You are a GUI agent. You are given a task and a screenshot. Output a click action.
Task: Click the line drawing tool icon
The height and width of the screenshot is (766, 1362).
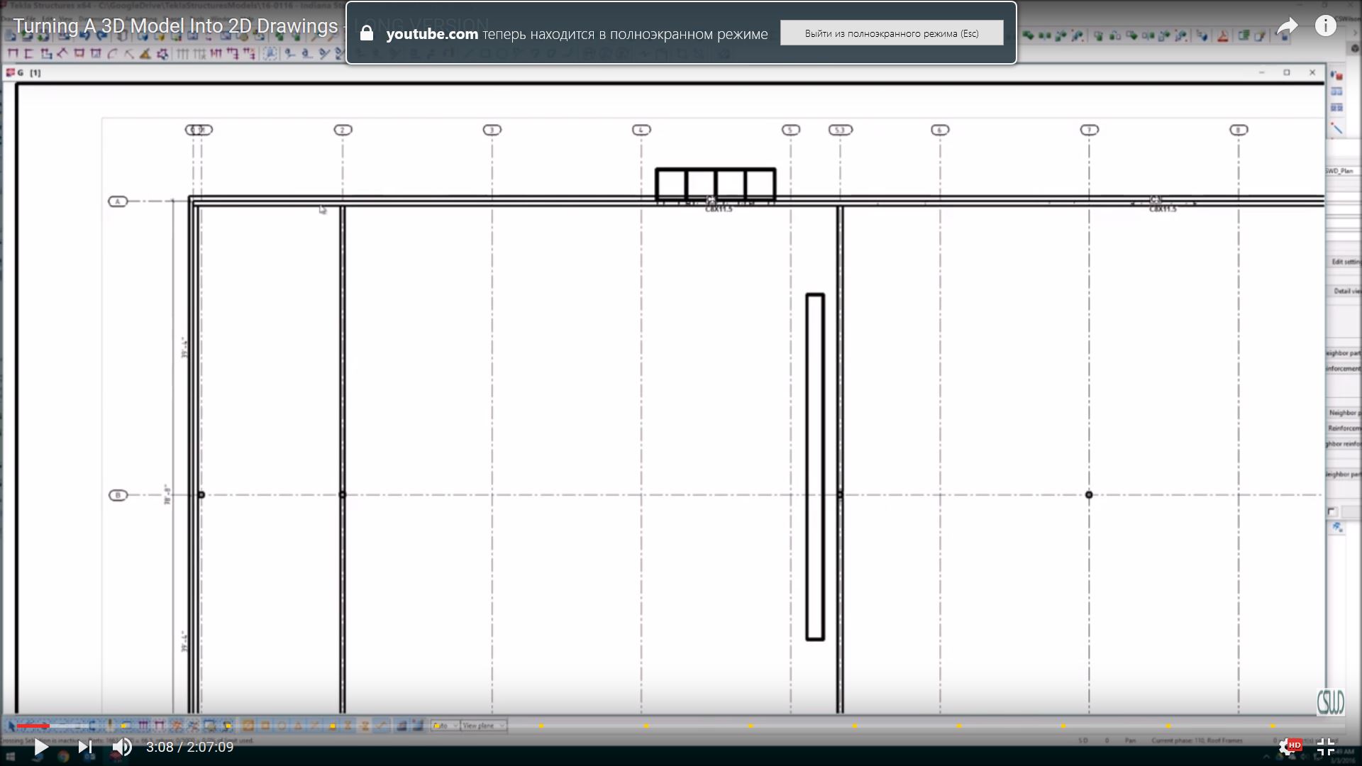tap(1336, 128)
